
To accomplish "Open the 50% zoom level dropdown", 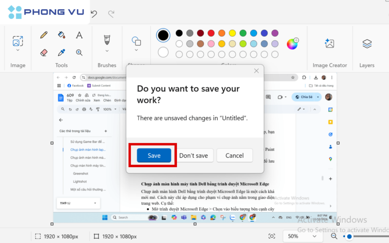I will pyautogui.click(x=302, y=236).
